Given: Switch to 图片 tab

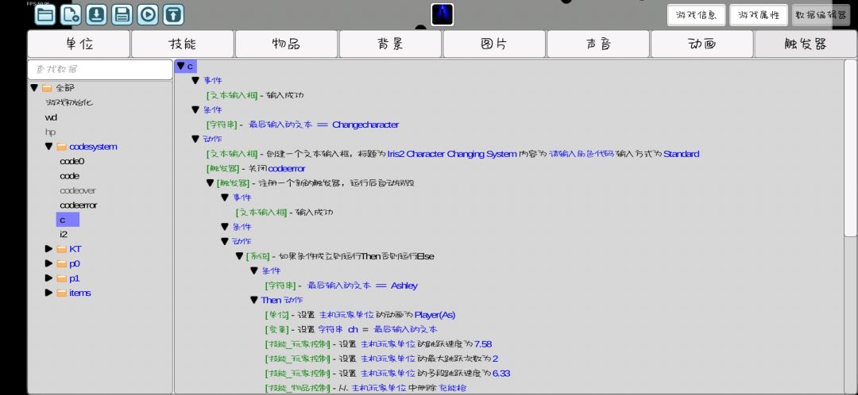Looking at the screenshot, I should [494, 44].
